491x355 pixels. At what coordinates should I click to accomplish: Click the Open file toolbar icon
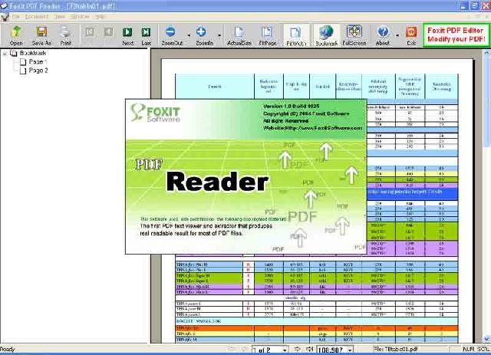(15, 32)
